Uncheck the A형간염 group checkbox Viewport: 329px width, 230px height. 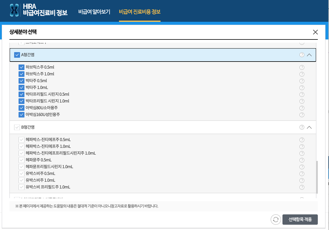(x=17, y=55)
